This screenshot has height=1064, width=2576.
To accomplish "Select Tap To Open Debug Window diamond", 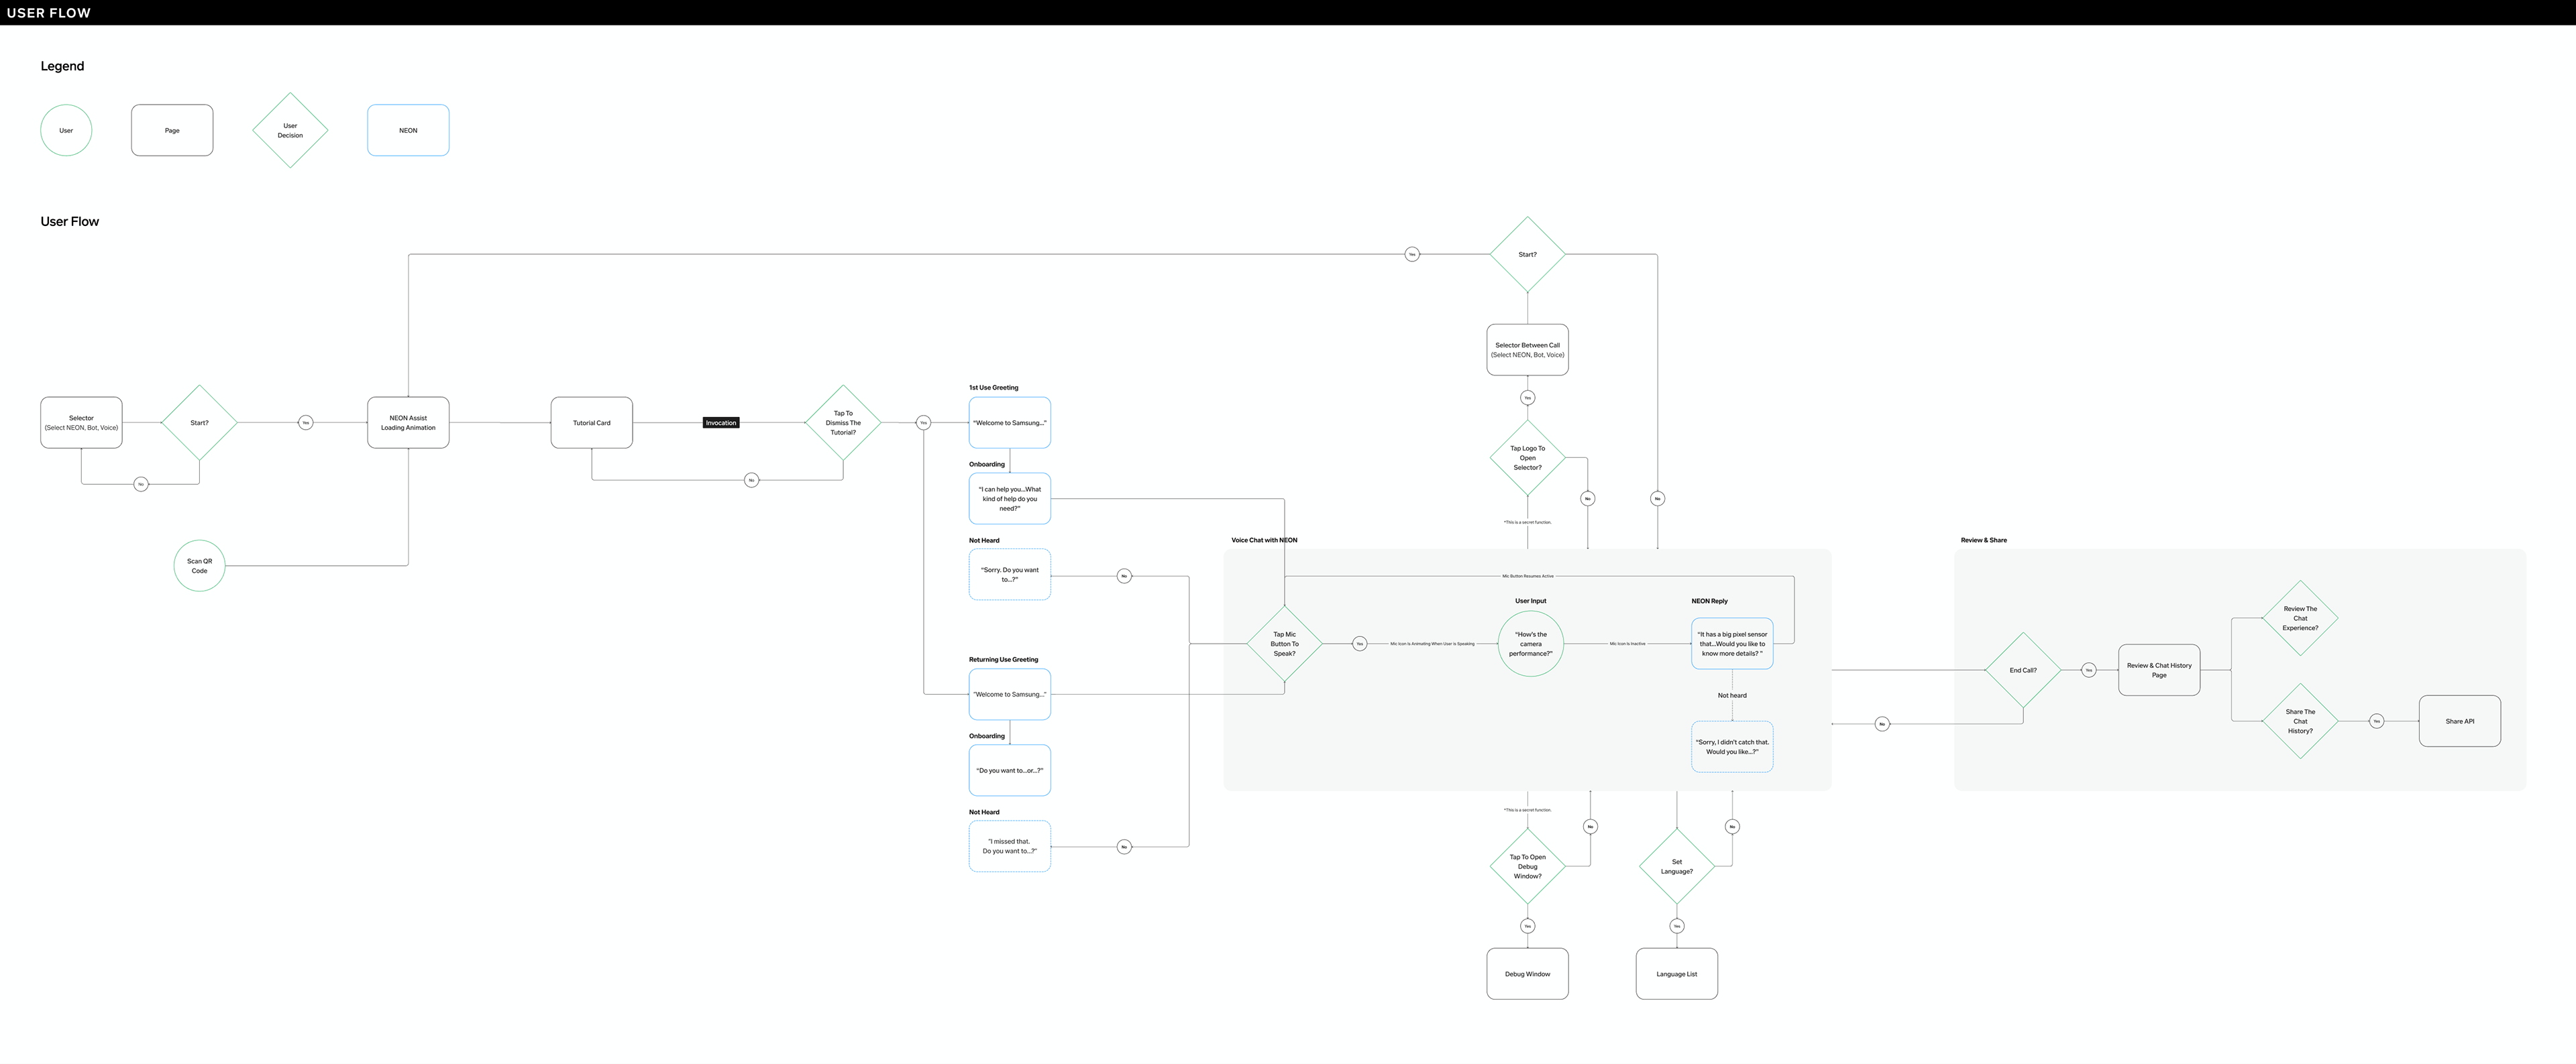I will 1527,866.
